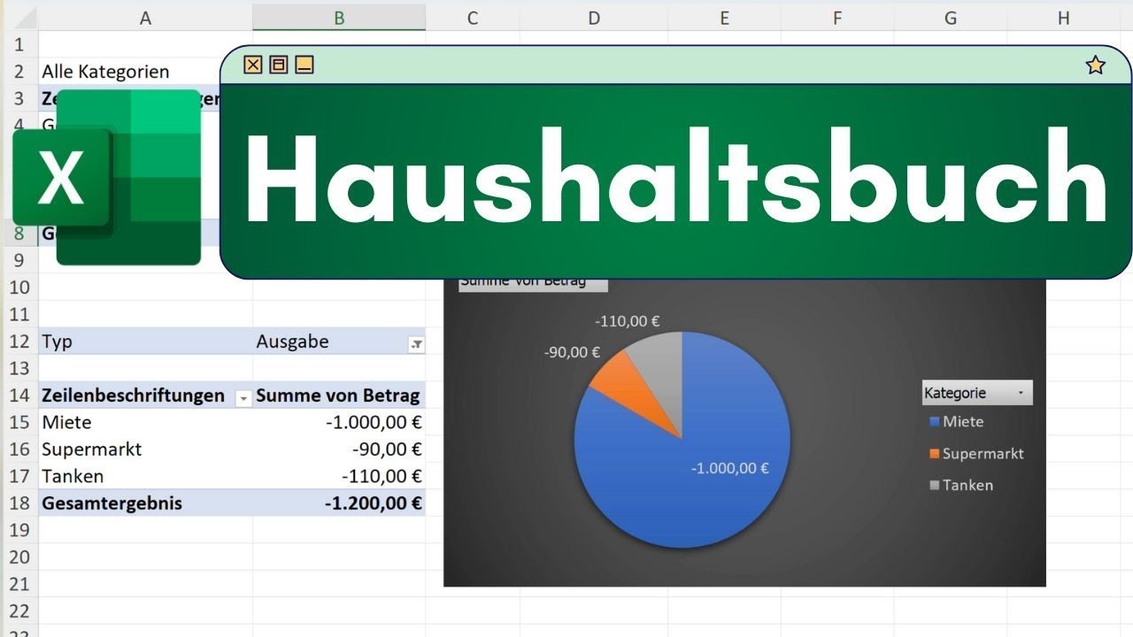
Task: Select column D header
Action: coord(594,18)
